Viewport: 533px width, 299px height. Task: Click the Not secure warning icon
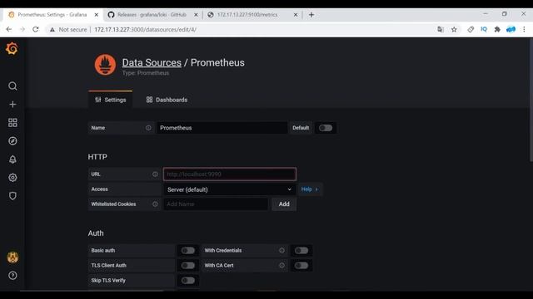click(x=52, y=30)
